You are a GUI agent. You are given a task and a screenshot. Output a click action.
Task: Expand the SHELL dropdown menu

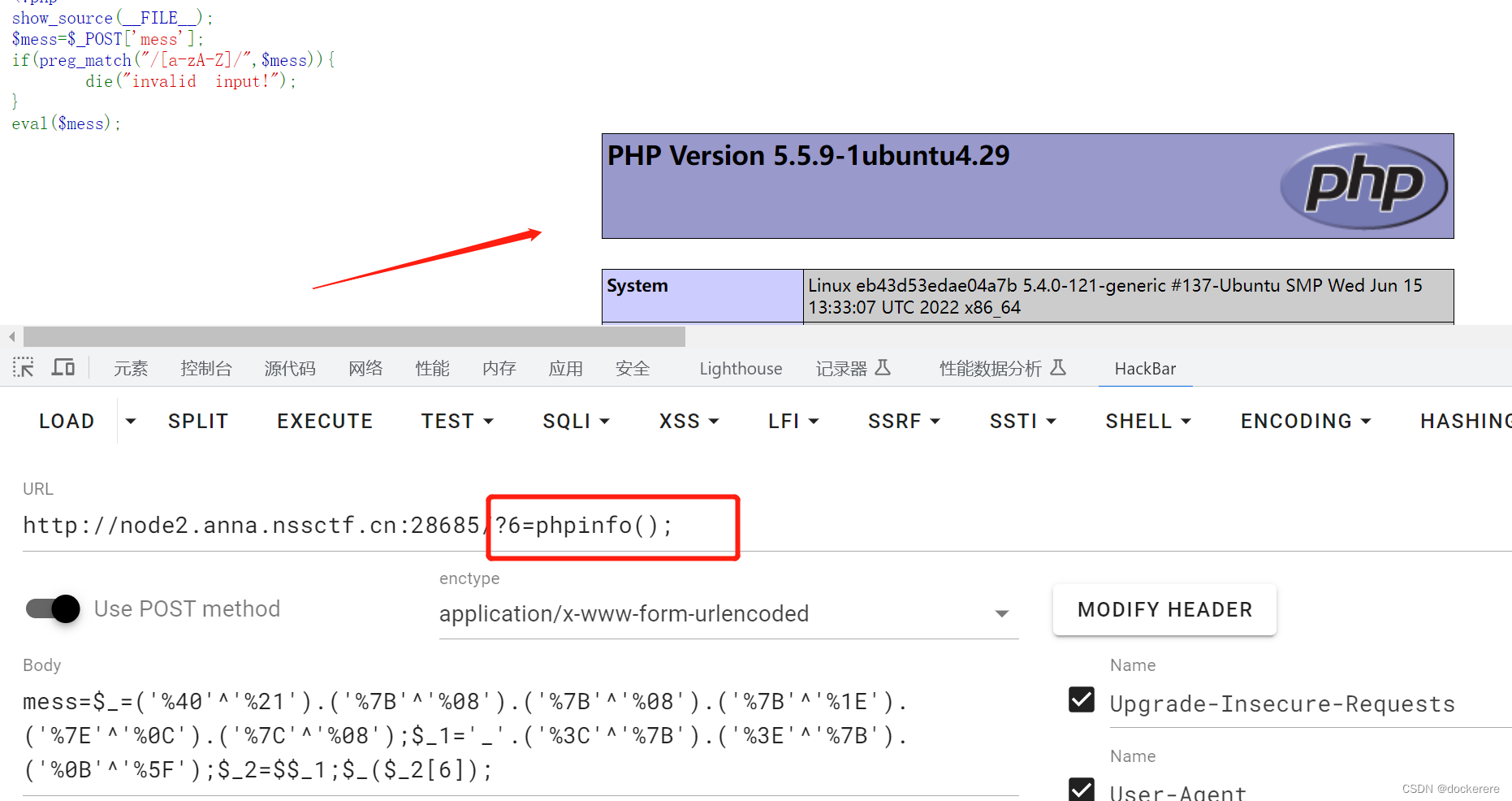tap(1148, 421)
